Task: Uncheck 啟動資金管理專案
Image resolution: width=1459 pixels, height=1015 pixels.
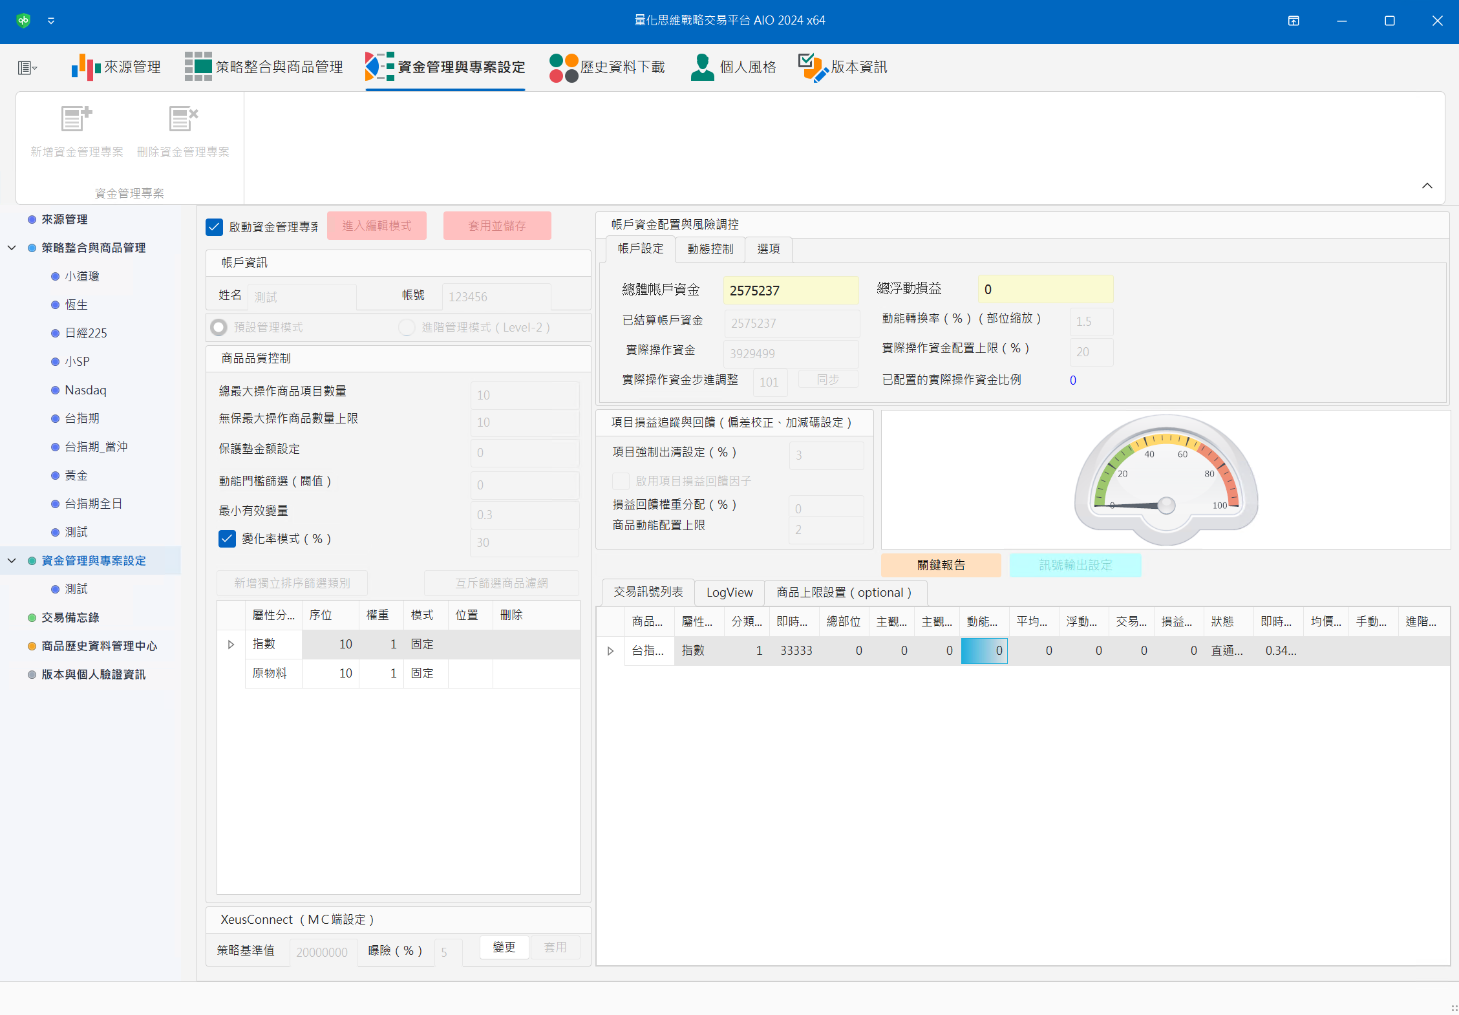Action: (x=214, y=226)
